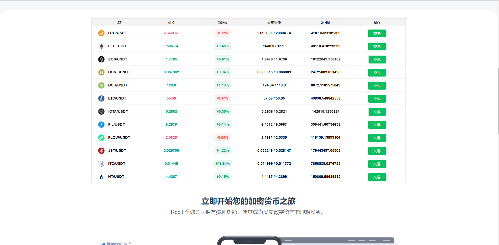This screenshot has width=499, height=245.
Task: Click the ITC/USDT +18.64% change badge
Action: coord(223,164)
